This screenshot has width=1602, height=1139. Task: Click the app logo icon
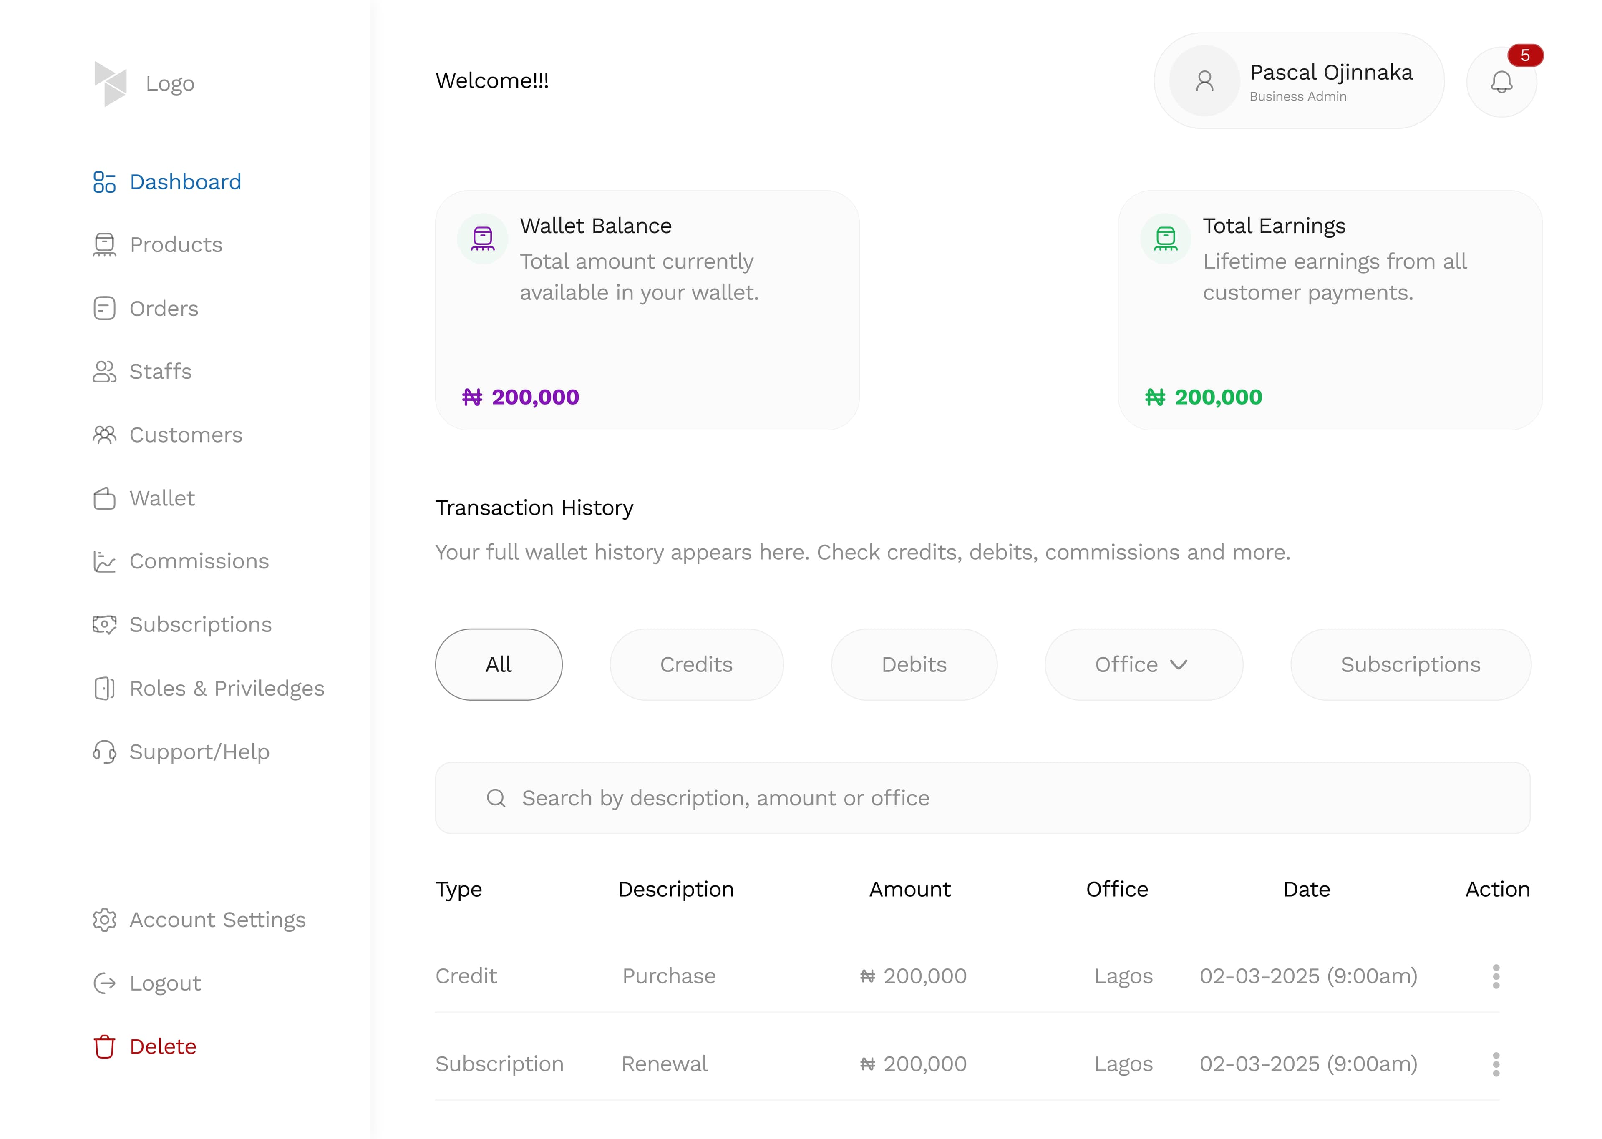click(110, 83)
